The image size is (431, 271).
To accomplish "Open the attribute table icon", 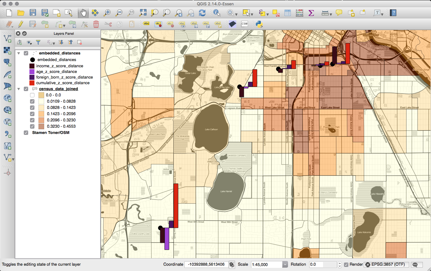I will 288,13.
